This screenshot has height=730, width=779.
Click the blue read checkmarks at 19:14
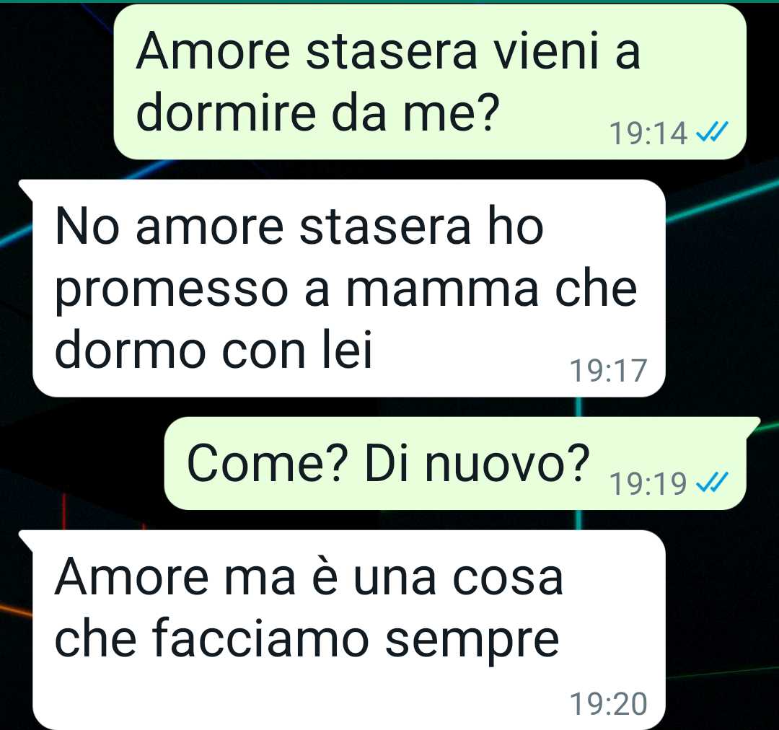712,133
